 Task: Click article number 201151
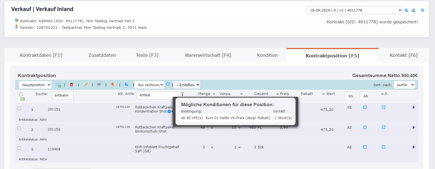pyautogui.click(x=54, y=109)
